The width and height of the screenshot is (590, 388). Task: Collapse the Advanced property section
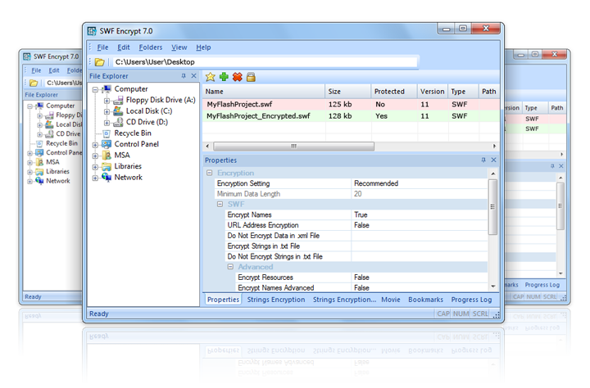[231, 267]
